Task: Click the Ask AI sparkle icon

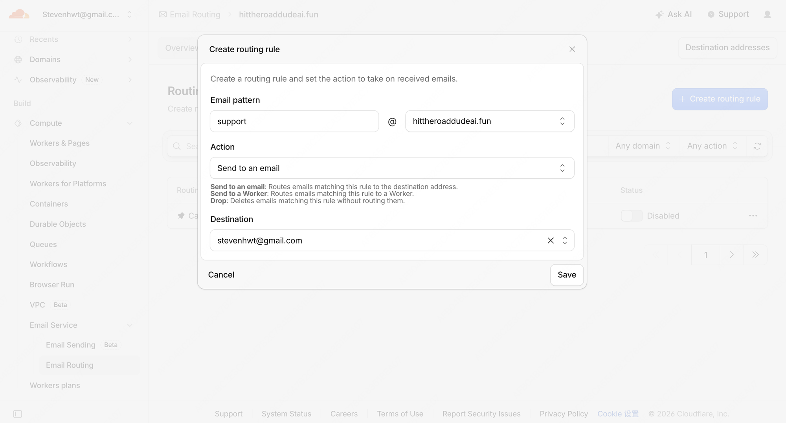Action: click(659, 15)
